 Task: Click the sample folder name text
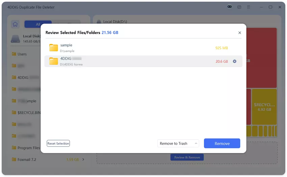[66, 45]
